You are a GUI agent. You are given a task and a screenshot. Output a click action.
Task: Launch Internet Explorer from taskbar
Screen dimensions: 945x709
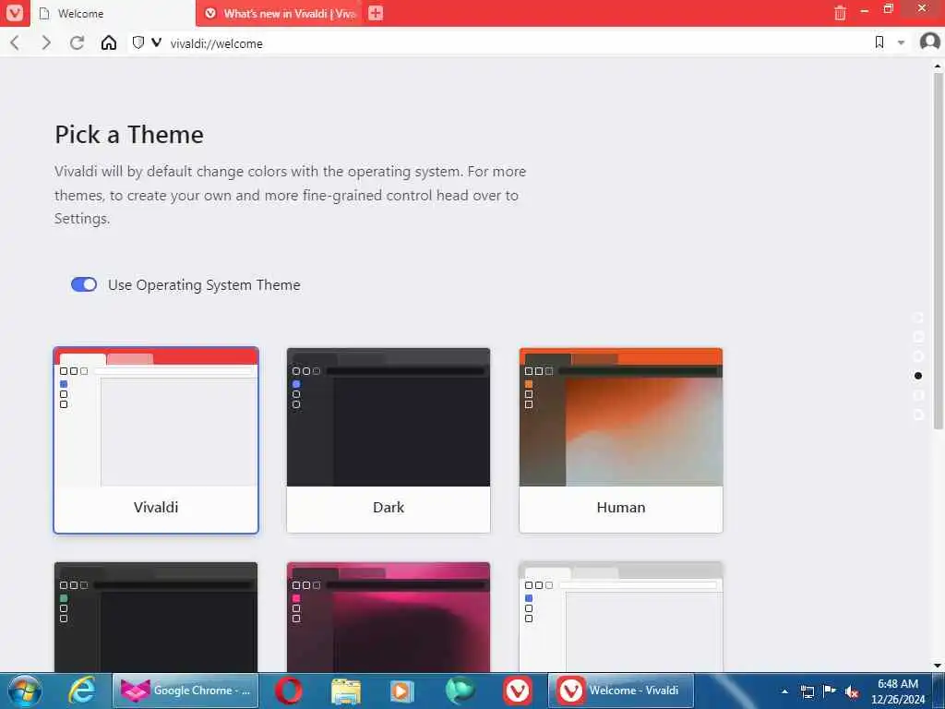81,691
